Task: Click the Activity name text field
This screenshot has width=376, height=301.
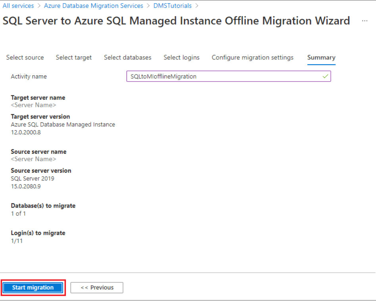Action: [x=224, y=76]
